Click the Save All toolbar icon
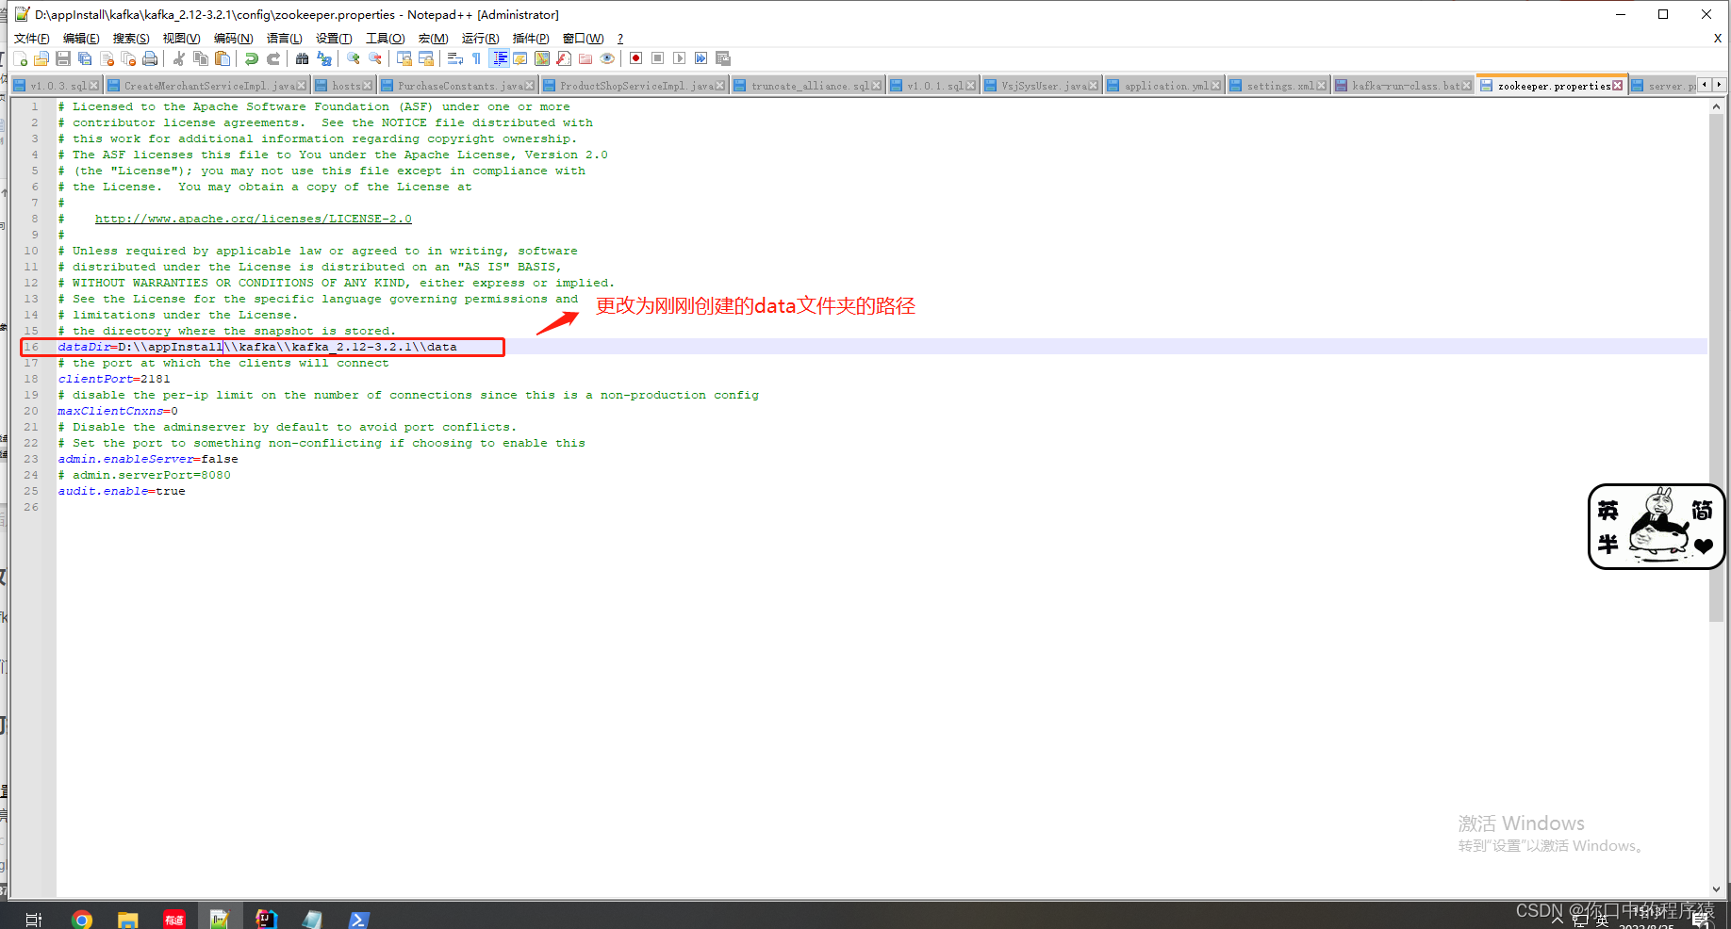Image resolution: width=1731 pixels, height=929 pixels. pos(85,58)
